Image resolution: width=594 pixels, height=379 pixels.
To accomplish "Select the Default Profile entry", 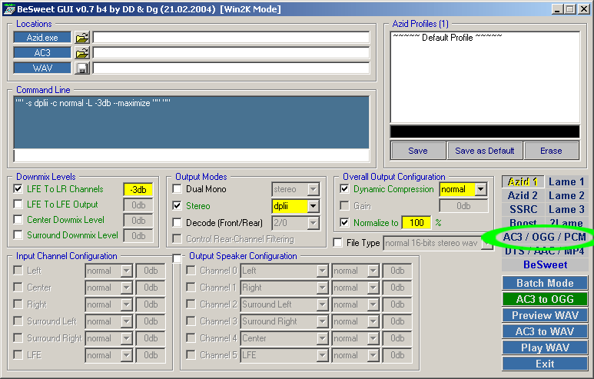I will [x=447, y=38].
